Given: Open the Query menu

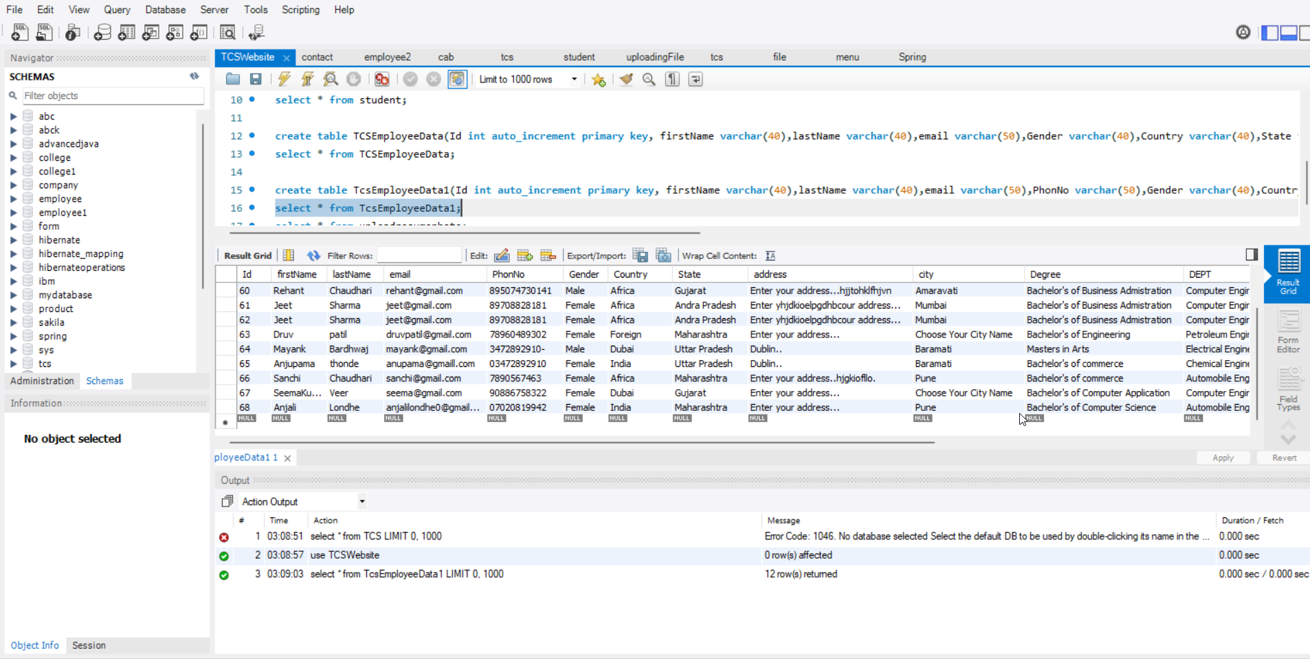Looking at the screenshot, I should click(117, 10).
